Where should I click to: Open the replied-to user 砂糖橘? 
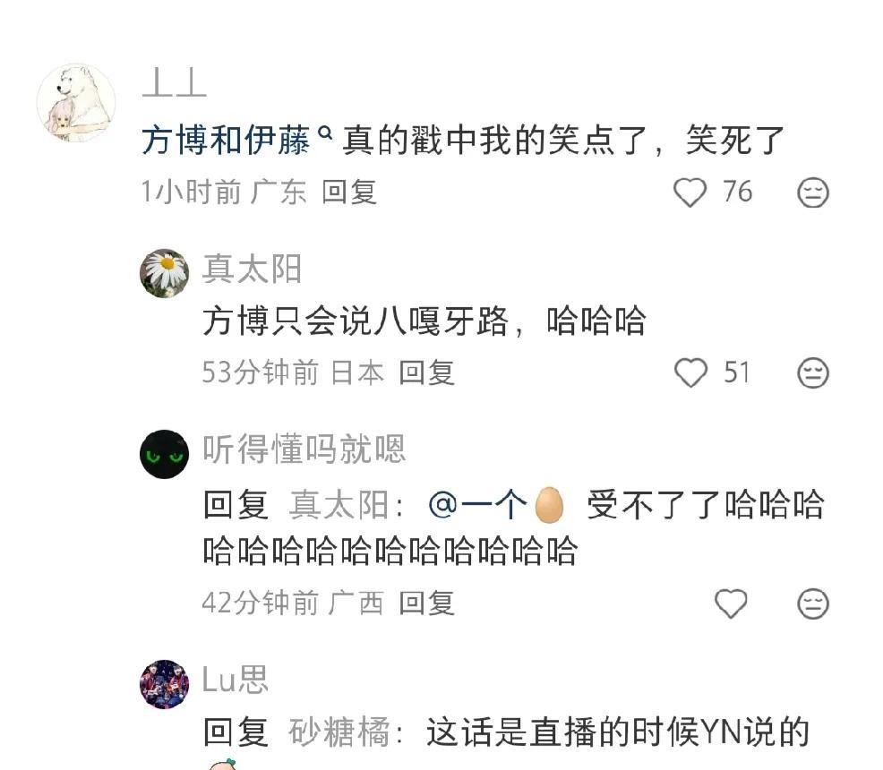pos(339,731)
